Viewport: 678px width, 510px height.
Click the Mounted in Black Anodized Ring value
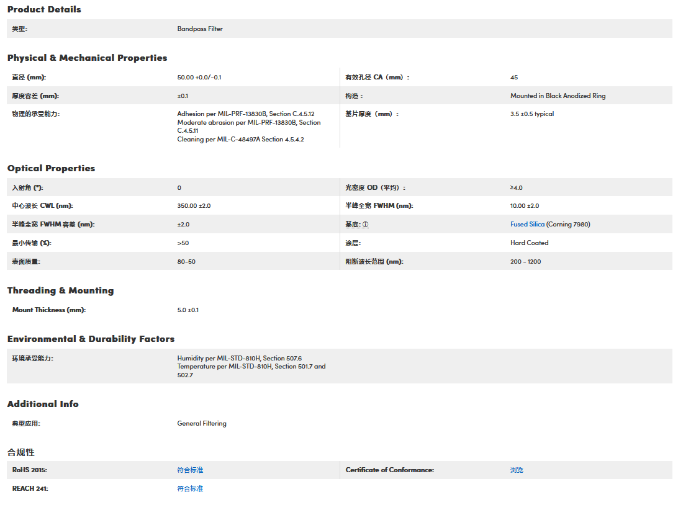558,96
